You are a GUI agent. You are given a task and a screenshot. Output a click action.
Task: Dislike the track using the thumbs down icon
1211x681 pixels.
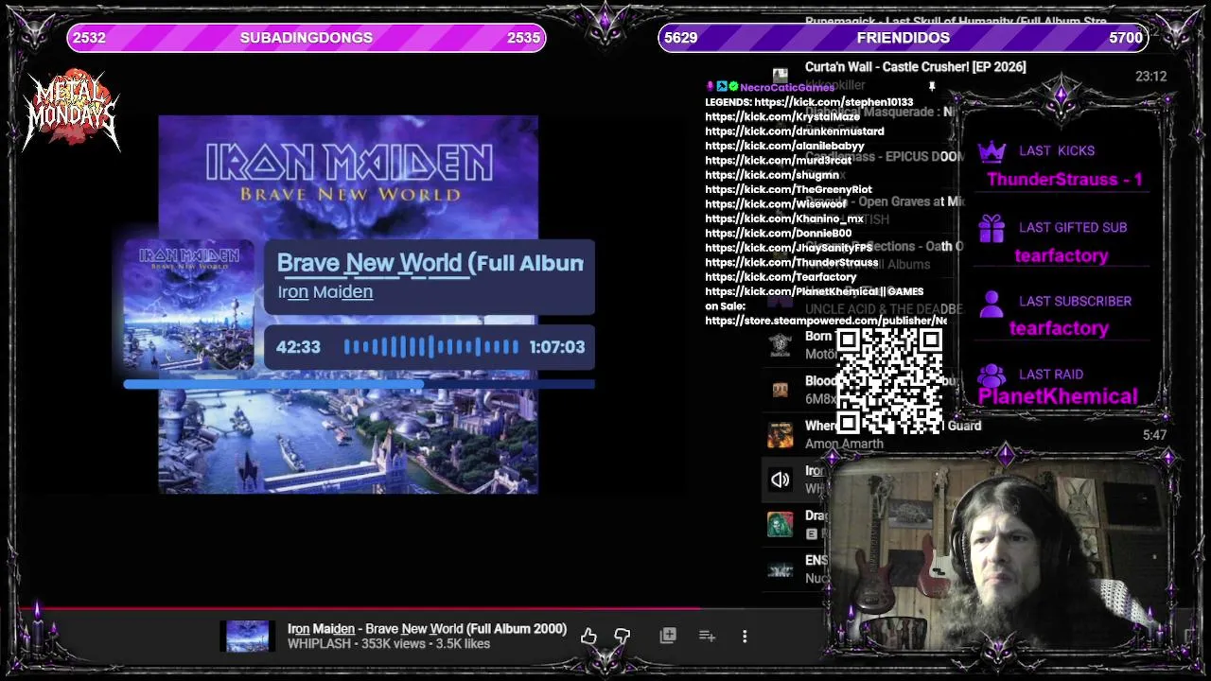coord(622,637)
